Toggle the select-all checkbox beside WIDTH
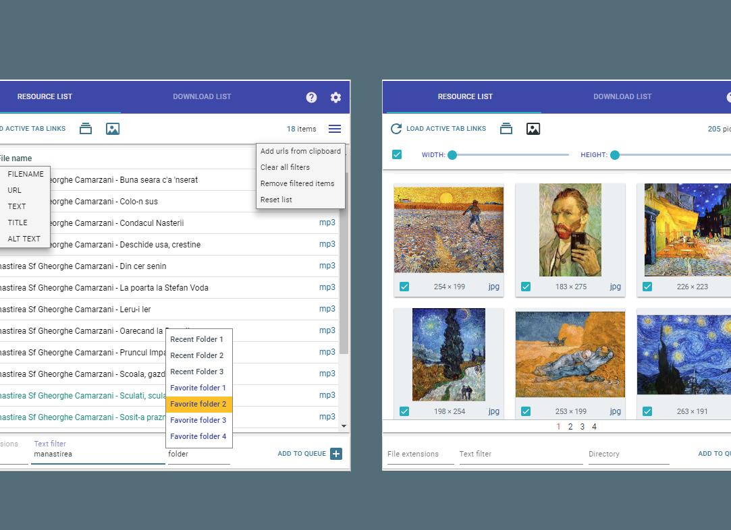The width and height of the screenshot is (731, 530). pyautogui.click(x=397, y=154)
